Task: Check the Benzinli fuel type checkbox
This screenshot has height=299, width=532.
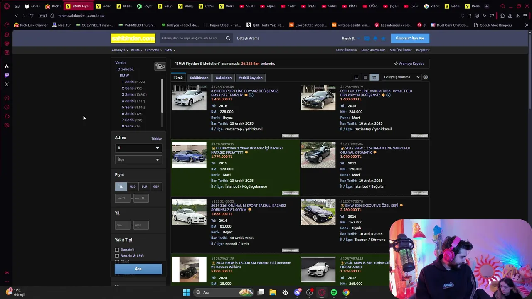Action: (117, 250)
